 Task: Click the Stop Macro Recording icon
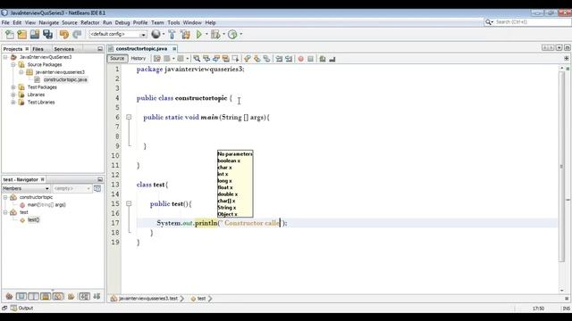310,59
